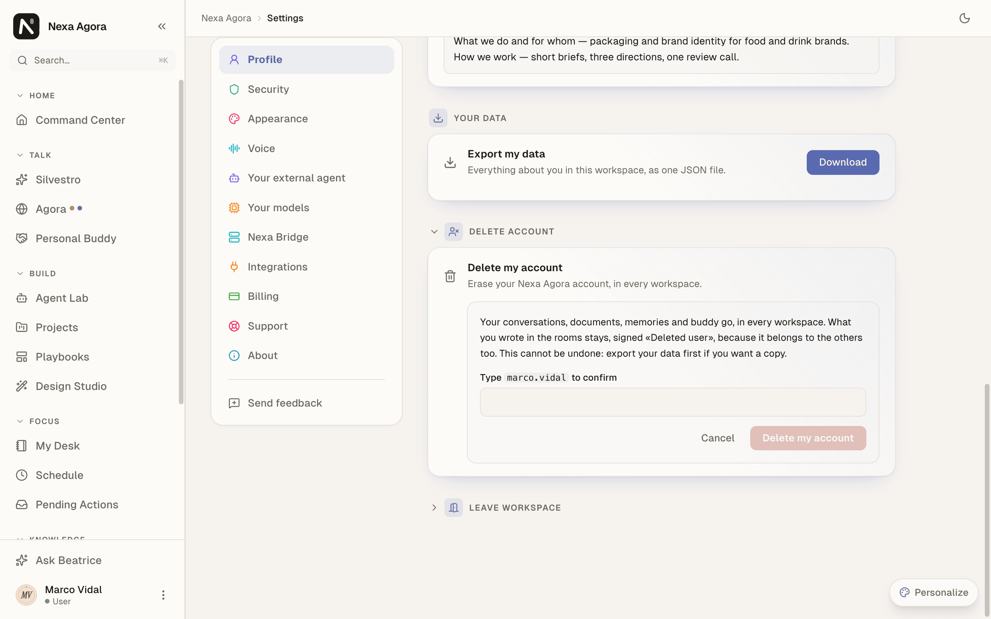
Task: Click the Nexa Agora breadcrumb link
Action: point(226,18)
